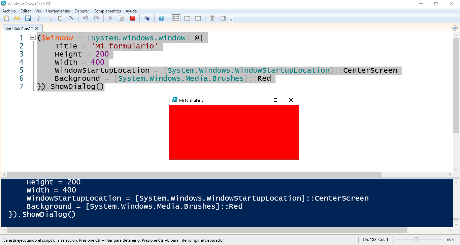Open the New remote PowerShell tab icon

[147, 18]
